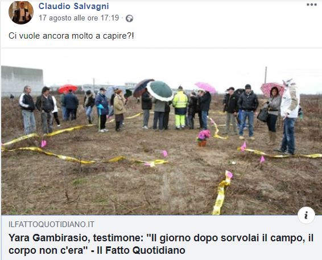Click the utility pole in the photo background
Screen dimensions: 322x260
(x=266, y=75)
